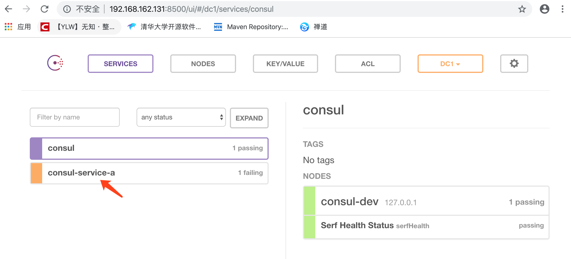Open the DC1 datacenter dropdown
The image size is (571, 259).
[x=450, y=64]
